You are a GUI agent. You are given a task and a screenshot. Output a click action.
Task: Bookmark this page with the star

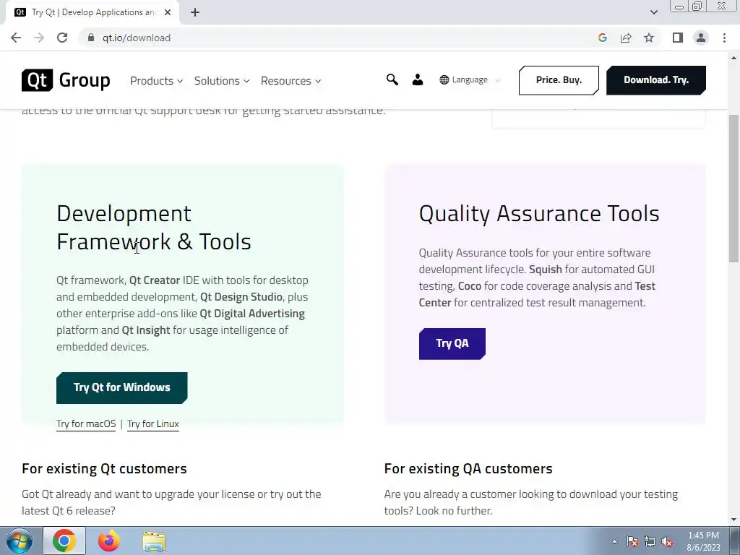649,38
